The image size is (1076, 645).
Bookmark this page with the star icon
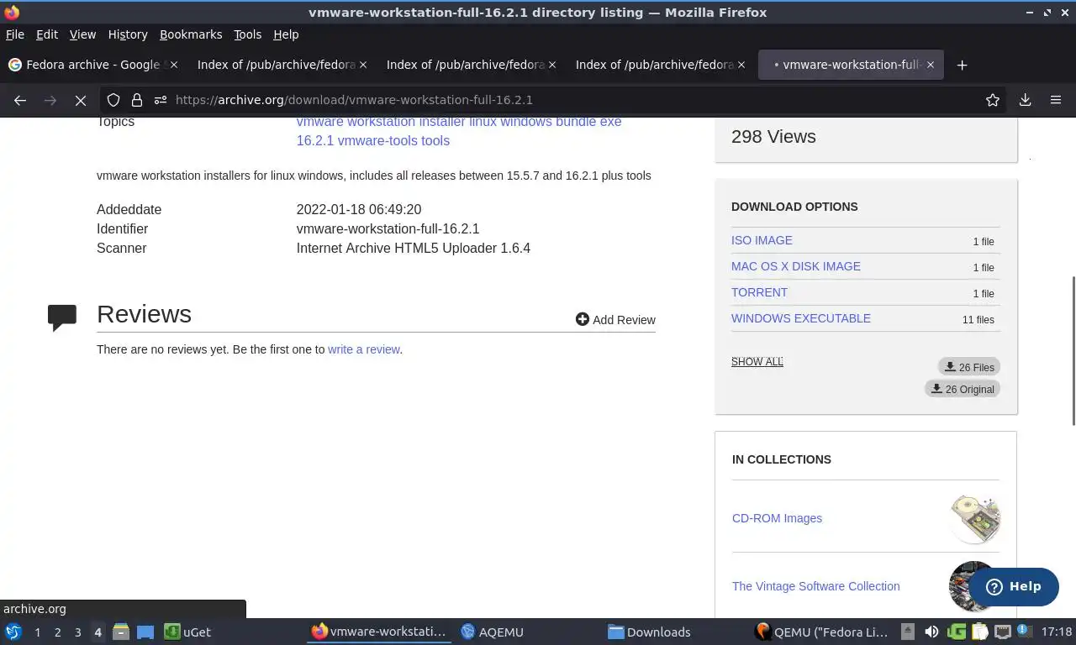[x=993, y=100]
